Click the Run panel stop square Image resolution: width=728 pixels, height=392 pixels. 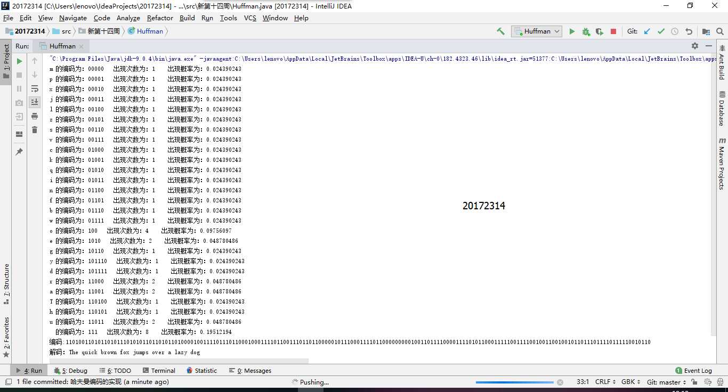[x=19, y=75]
